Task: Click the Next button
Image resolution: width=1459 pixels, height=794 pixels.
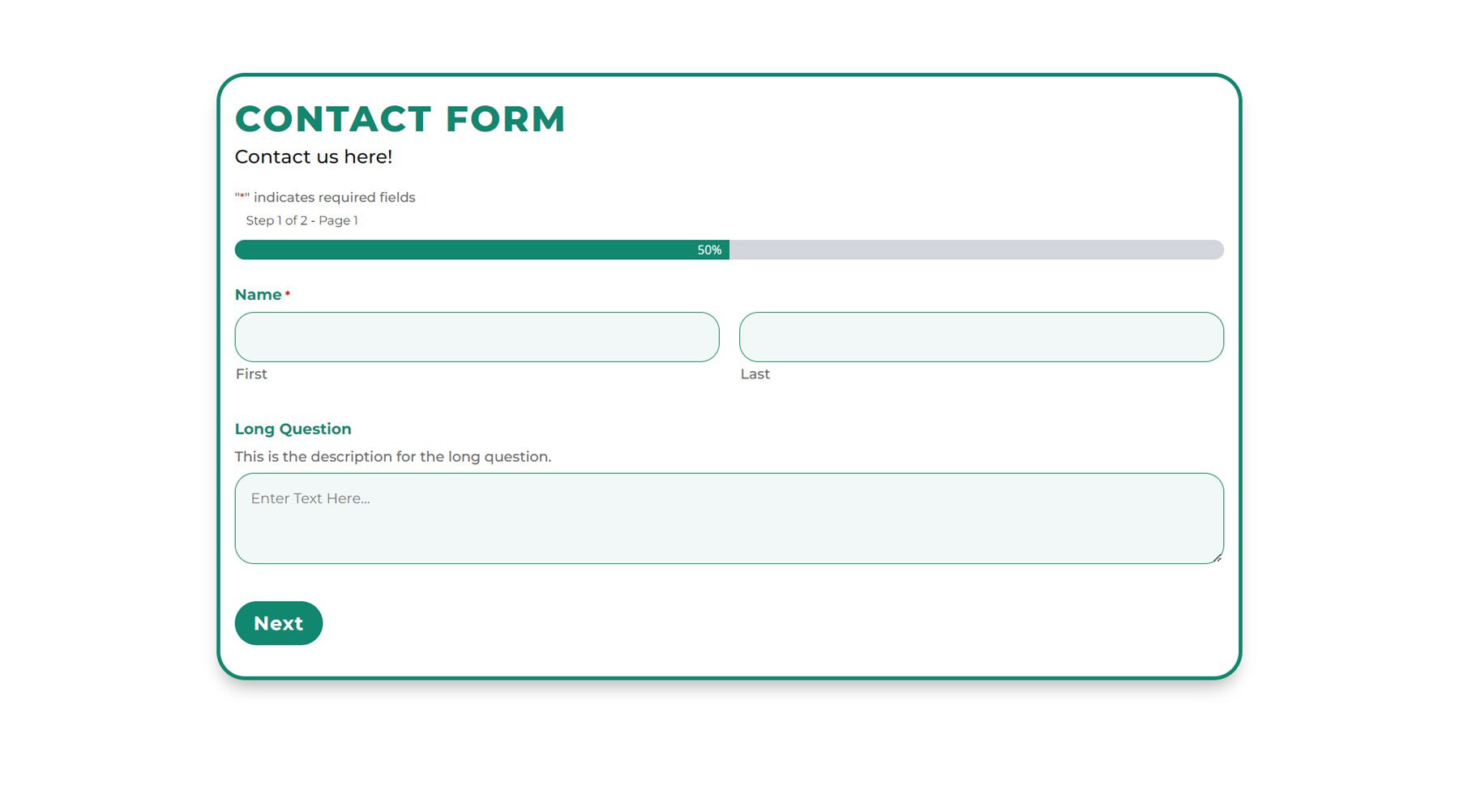Action: pos(278,623)
